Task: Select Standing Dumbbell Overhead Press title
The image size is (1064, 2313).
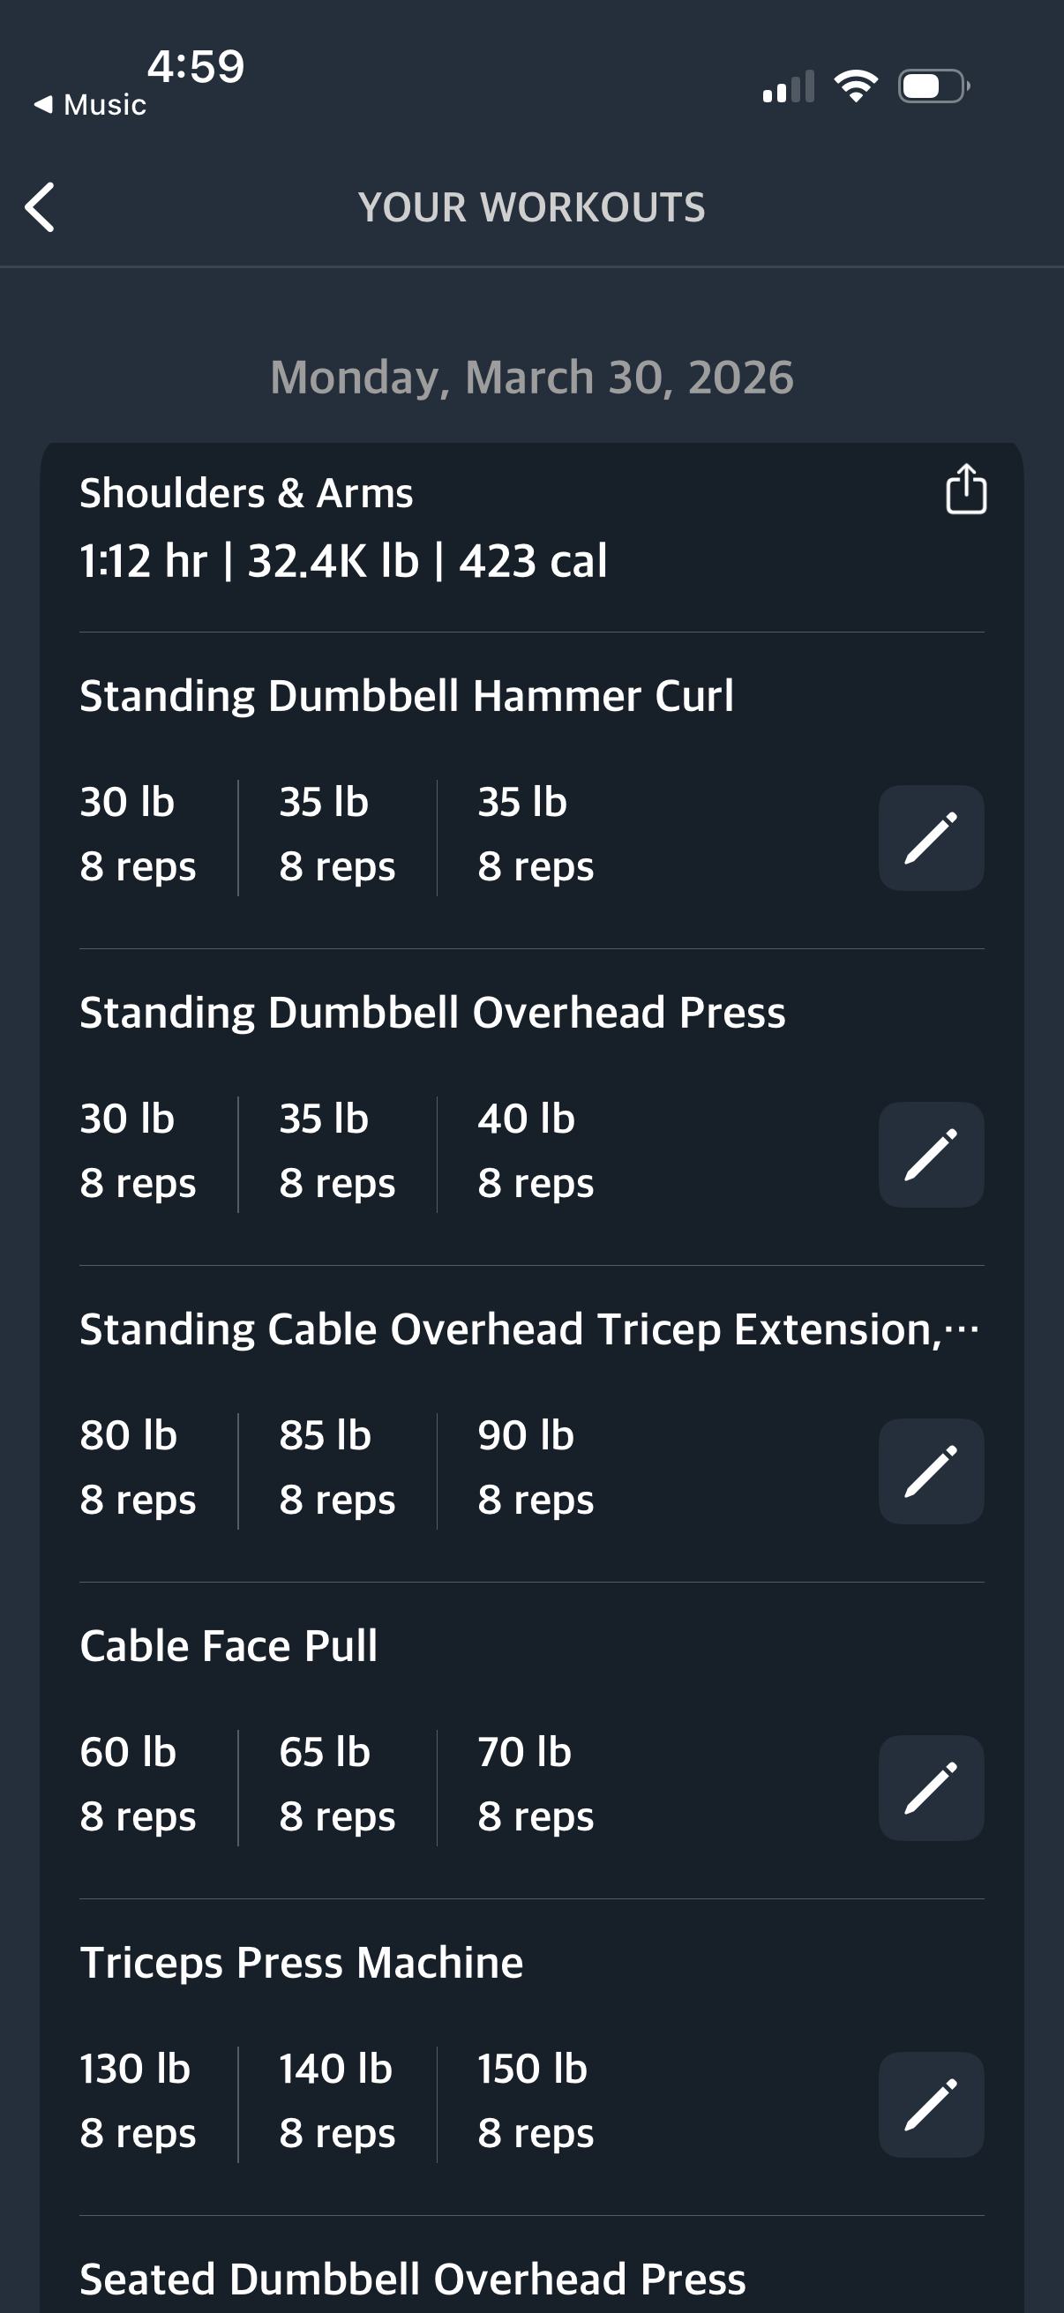Action: click(x=432, y=1013)
